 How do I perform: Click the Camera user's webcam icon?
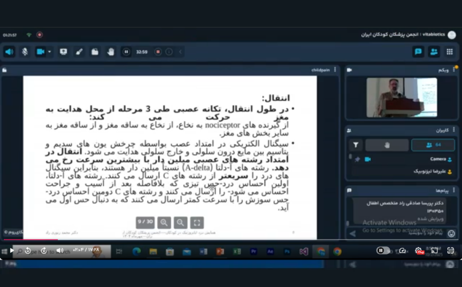tap(368, 160)
